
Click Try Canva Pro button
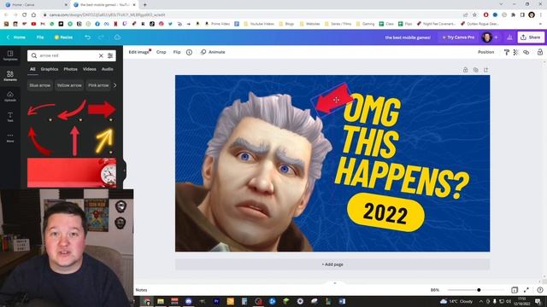[458, 38]
